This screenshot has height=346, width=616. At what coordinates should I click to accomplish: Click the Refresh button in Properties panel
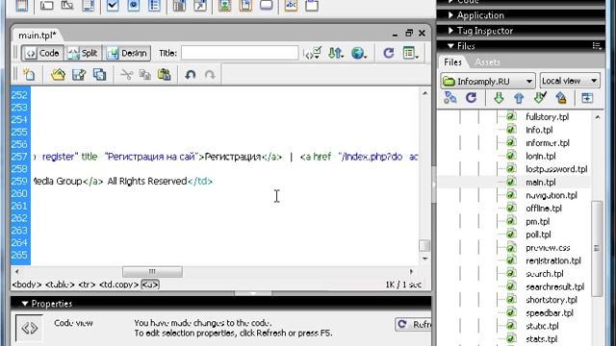[413, 324]
